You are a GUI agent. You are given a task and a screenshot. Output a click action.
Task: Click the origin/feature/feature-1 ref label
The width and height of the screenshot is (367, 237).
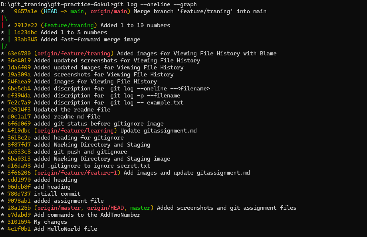77,173
